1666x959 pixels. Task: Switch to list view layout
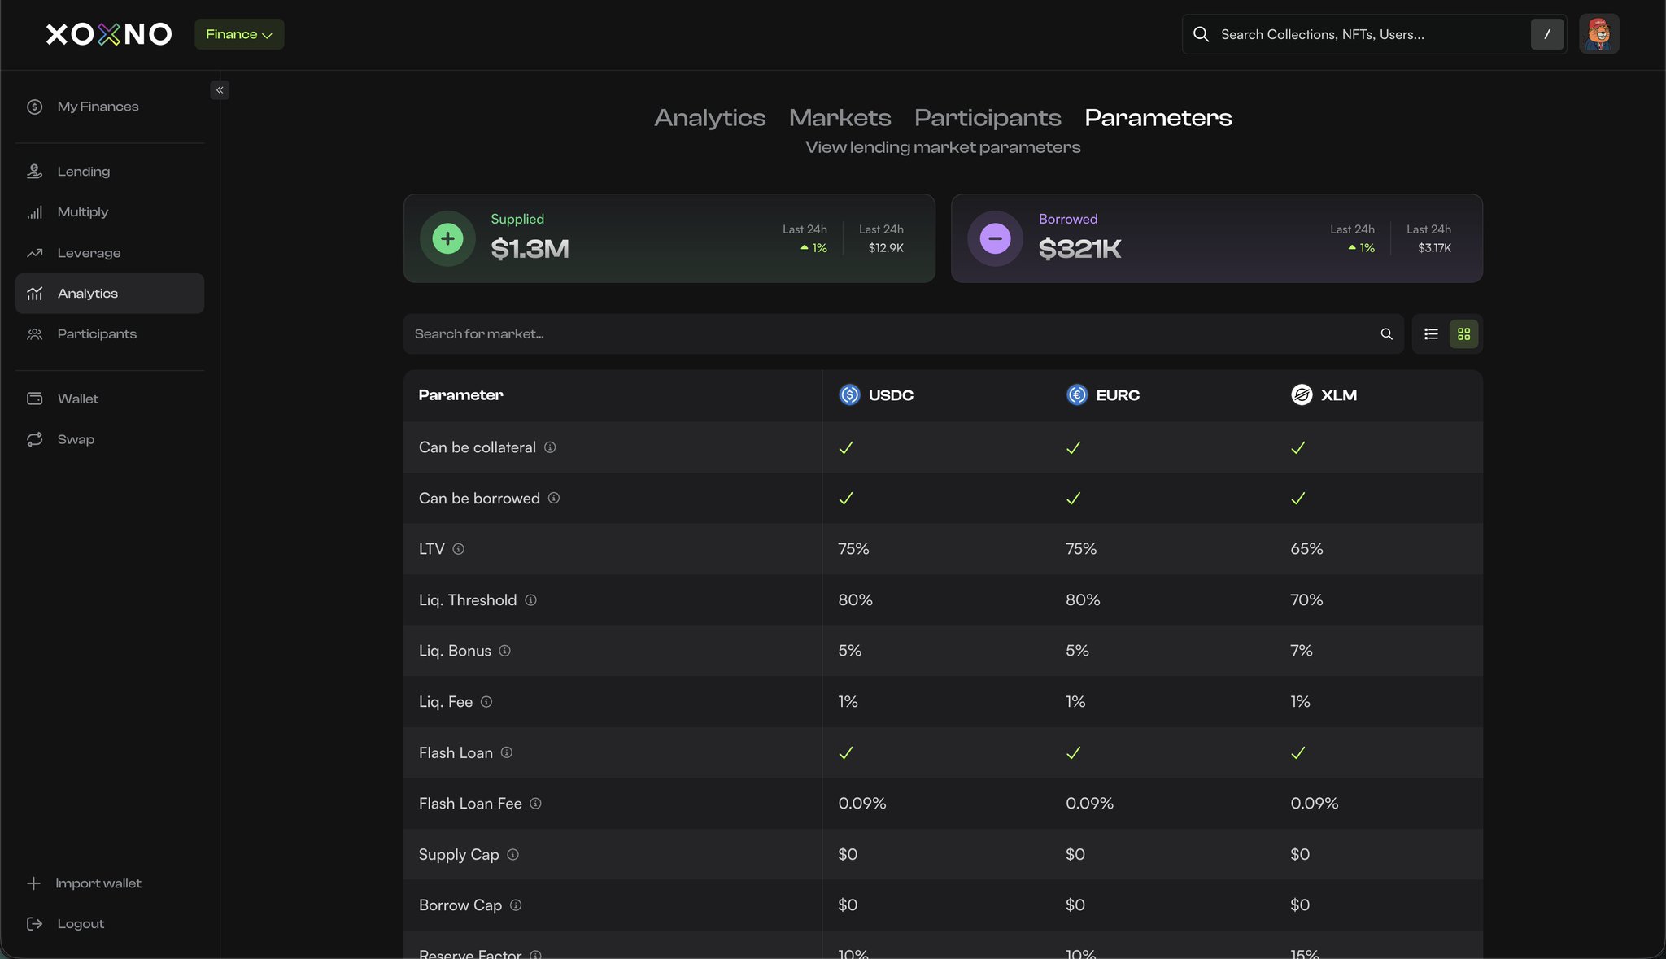click(1431, 334)
